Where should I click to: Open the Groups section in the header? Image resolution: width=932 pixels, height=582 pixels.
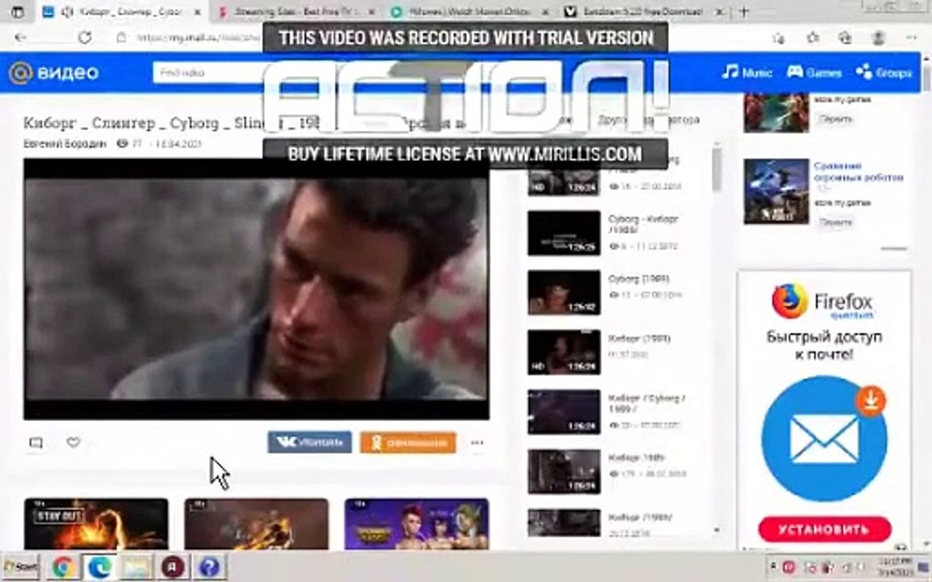click(883, 73)
